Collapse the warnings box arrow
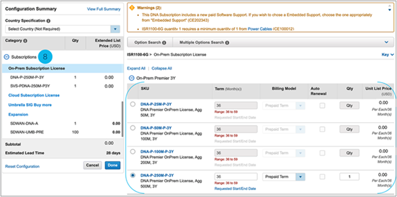This screenshot has width=397, height=197. 390,10
